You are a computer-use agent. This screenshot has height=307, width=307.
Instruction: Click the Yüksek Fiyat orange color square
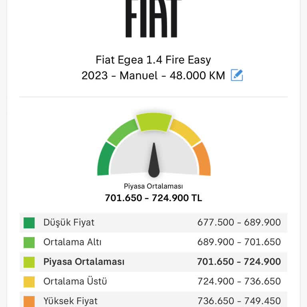point(29,301)
